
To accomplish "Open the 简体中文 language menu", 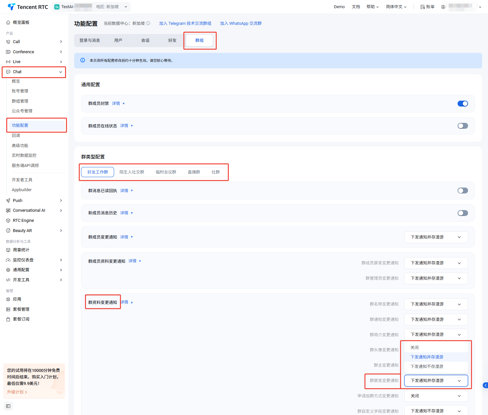I will (x=396, y=7).
